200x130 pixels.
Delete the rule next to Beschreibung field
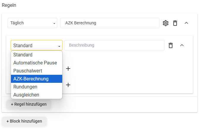(171, 45)
